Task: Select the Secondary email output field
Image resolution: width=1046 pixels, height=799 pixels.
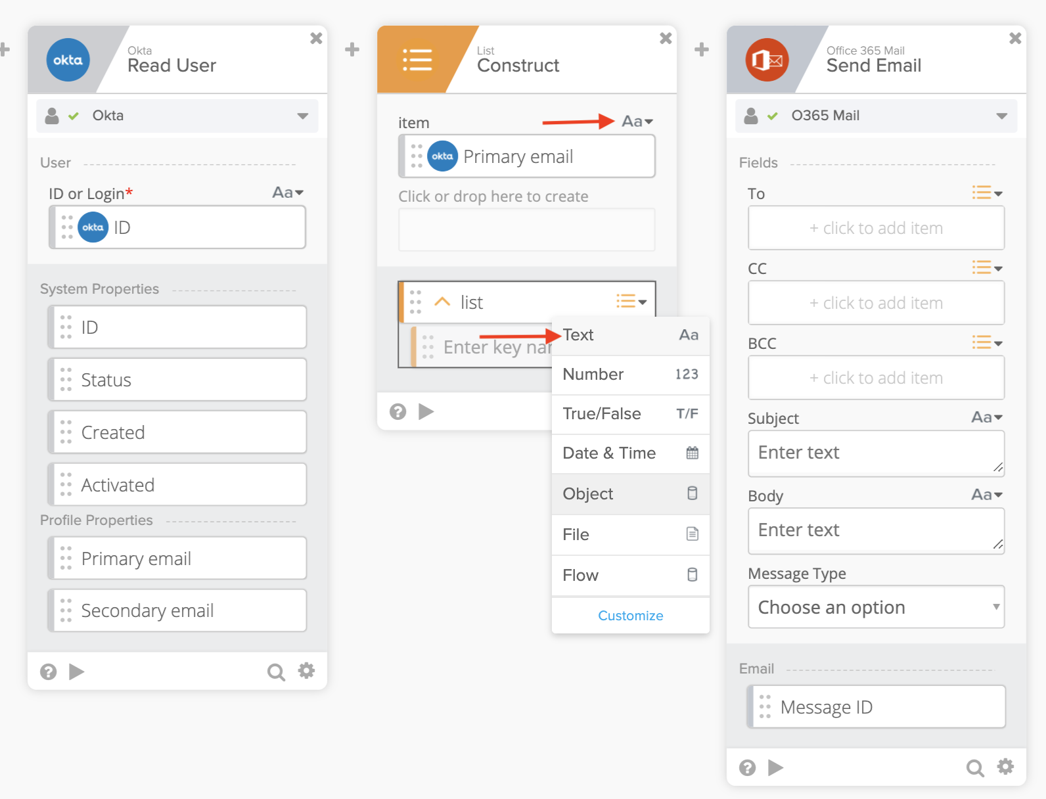Action: pyautogui.click(x=177, y=610)
